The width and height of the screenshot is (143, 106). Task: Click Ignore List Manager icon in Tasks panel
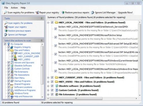click(6, 35)
